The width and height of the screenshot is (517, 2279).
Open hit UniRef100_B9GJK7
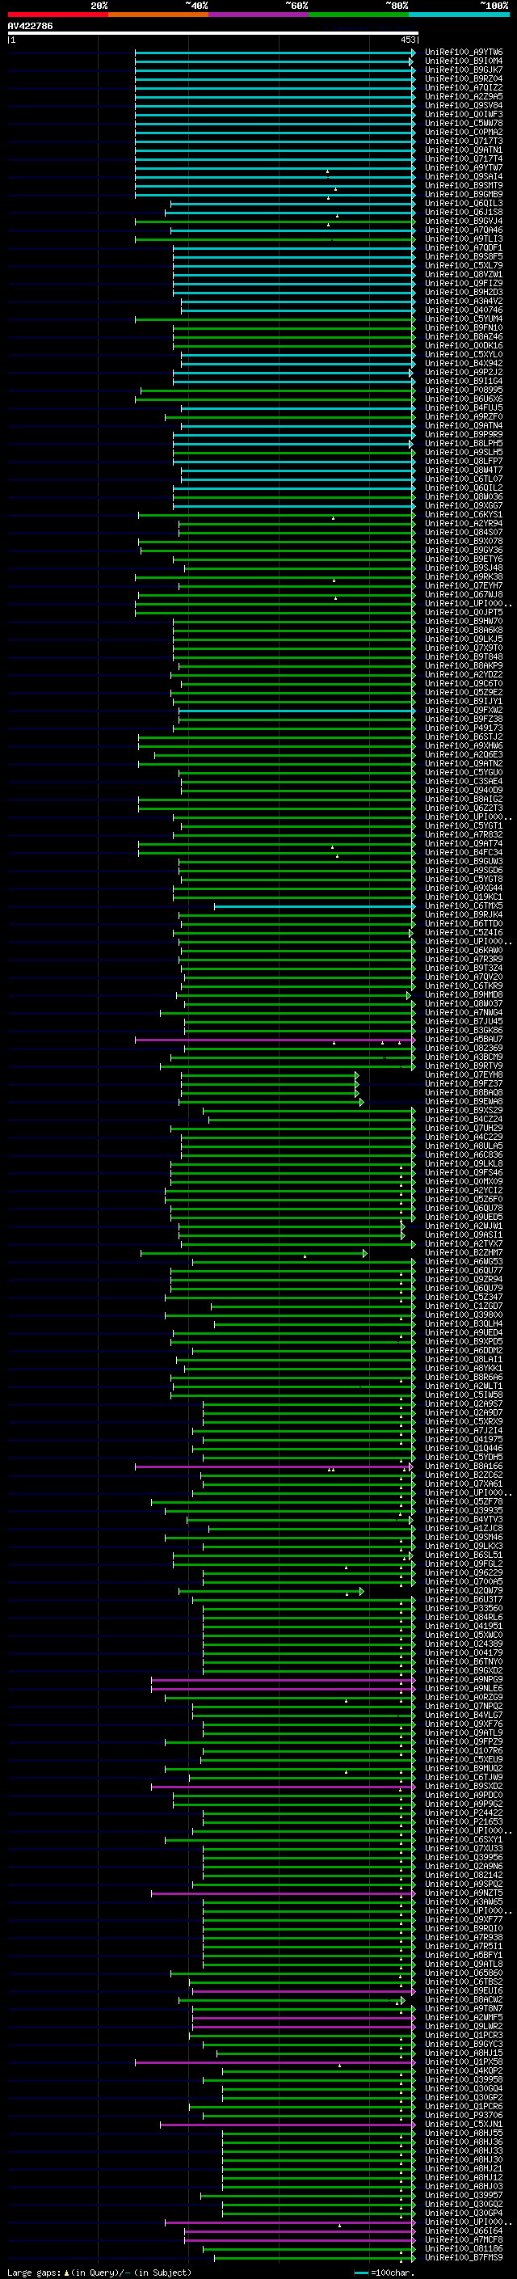[464, 70]
